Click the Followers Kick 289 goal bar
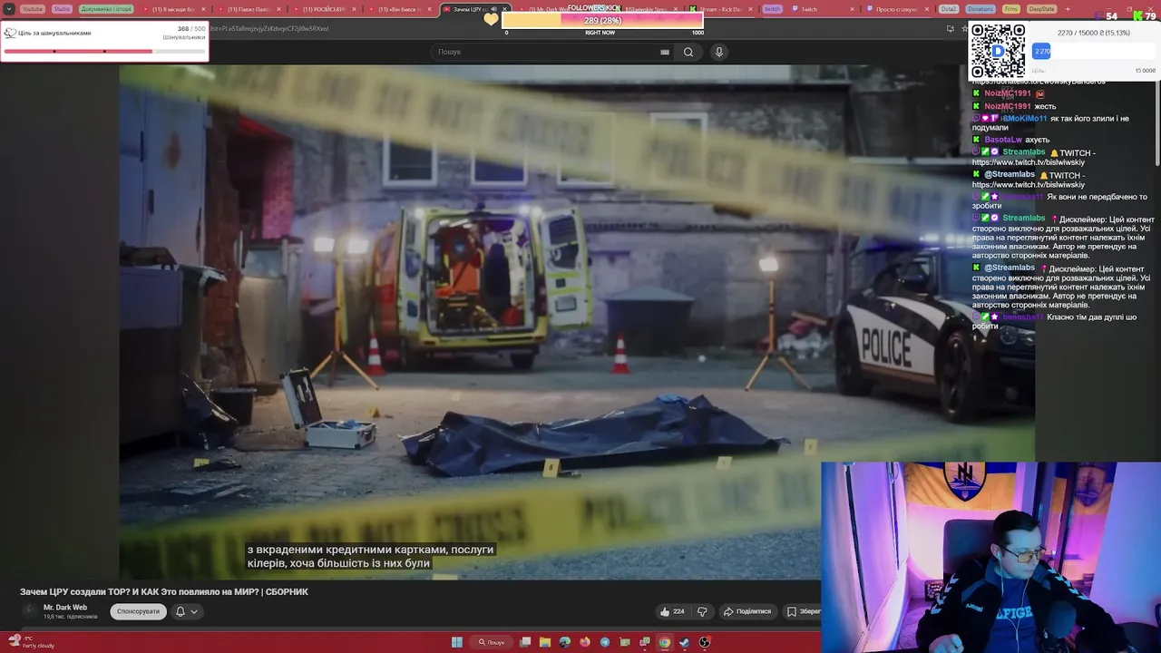1161x653 pixels. 603,20
